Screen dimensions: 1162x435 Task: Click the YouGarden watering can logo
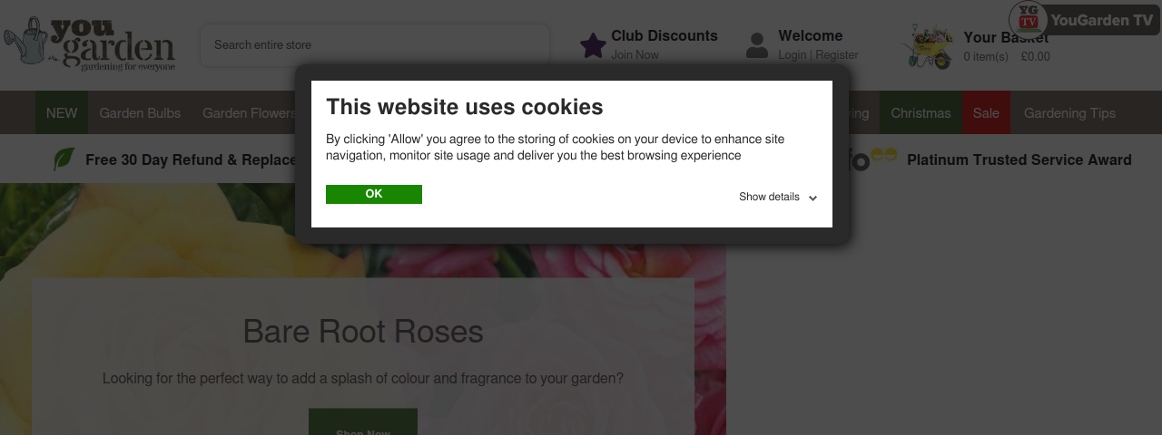click(x=89, y=43)
